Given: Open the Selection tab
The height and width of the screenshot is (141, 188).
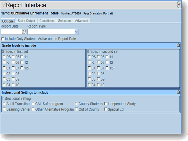Looking at the screenshot, I should coord(64,21).
